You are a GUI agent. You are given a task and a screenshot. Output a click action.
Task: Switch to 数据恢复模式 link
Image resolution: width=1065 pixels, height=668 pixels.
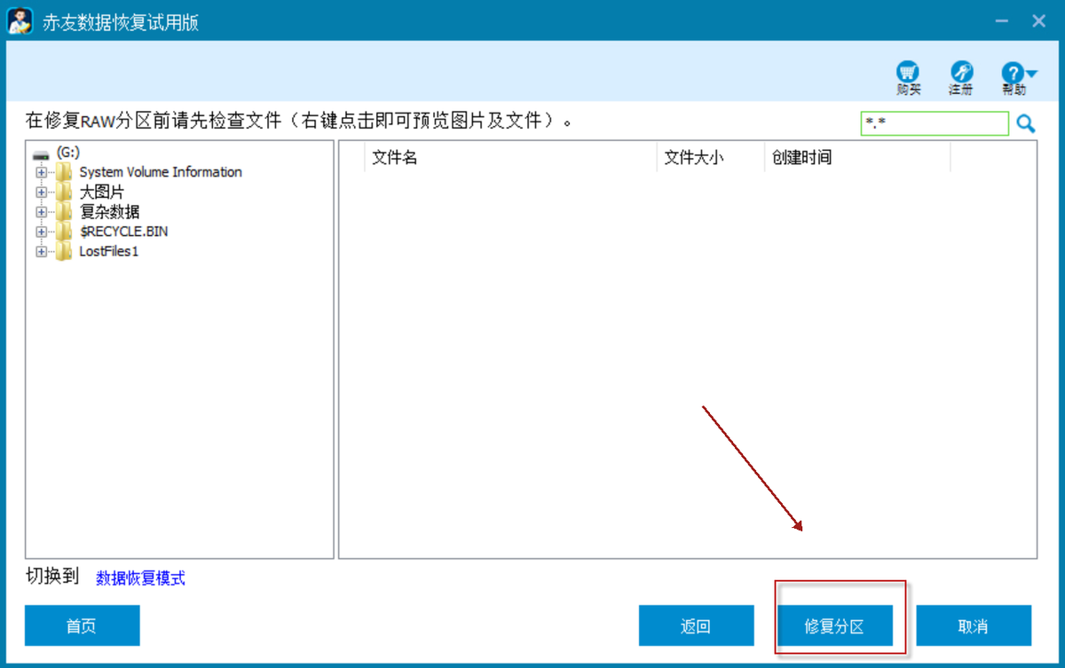(140, 578)
